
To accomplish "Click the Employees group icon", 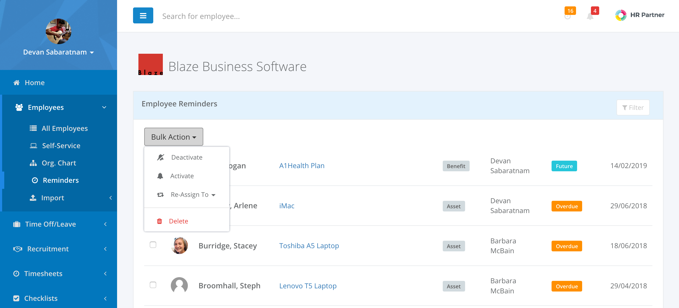I will click(x=19, y=107).
